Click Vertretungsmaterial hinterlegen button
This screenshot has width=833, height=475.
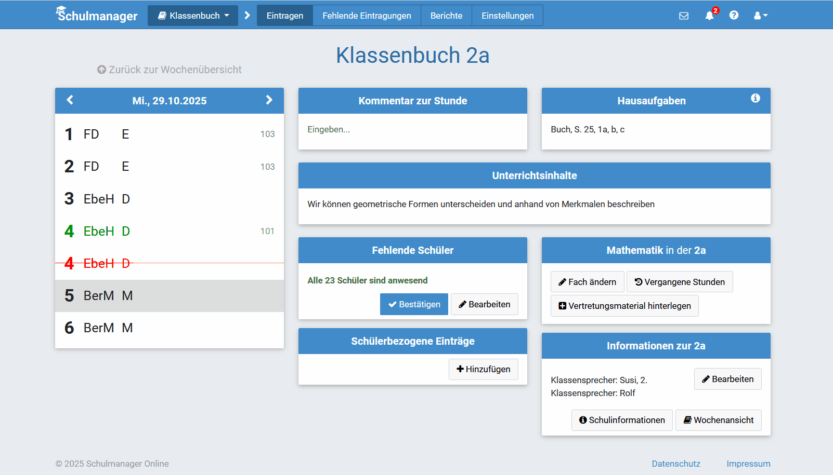624,306
